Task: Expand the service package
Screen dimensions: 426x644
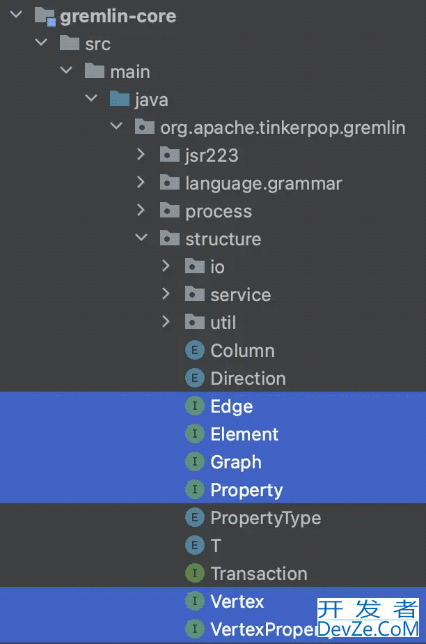Action: [166, 293]
